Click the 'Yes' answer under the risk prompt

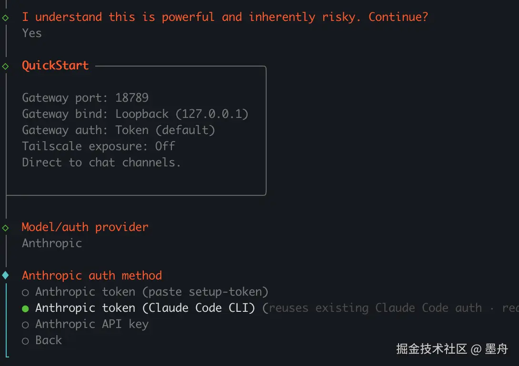click(x=32, y=33)
